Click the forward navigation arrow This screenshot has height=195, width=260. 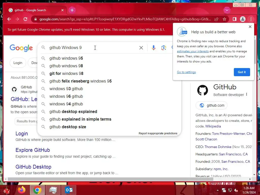(17, 19)
